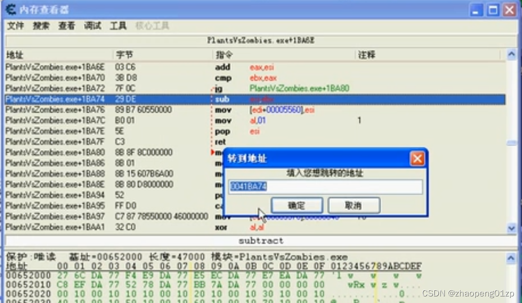Click jump target PlantsVsZombies.exe+1BA80 in jg row

[x=300, y=89]
